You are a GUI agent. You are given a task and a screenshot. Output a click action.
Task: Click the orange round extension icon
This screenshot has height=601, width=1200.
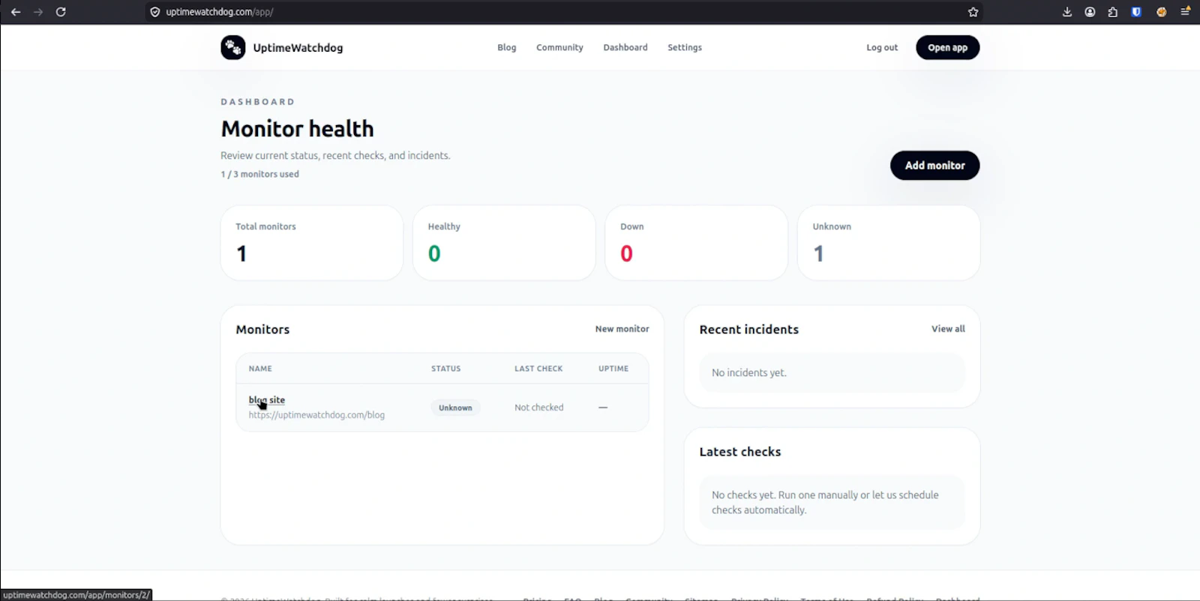[x=1161, y=12]
